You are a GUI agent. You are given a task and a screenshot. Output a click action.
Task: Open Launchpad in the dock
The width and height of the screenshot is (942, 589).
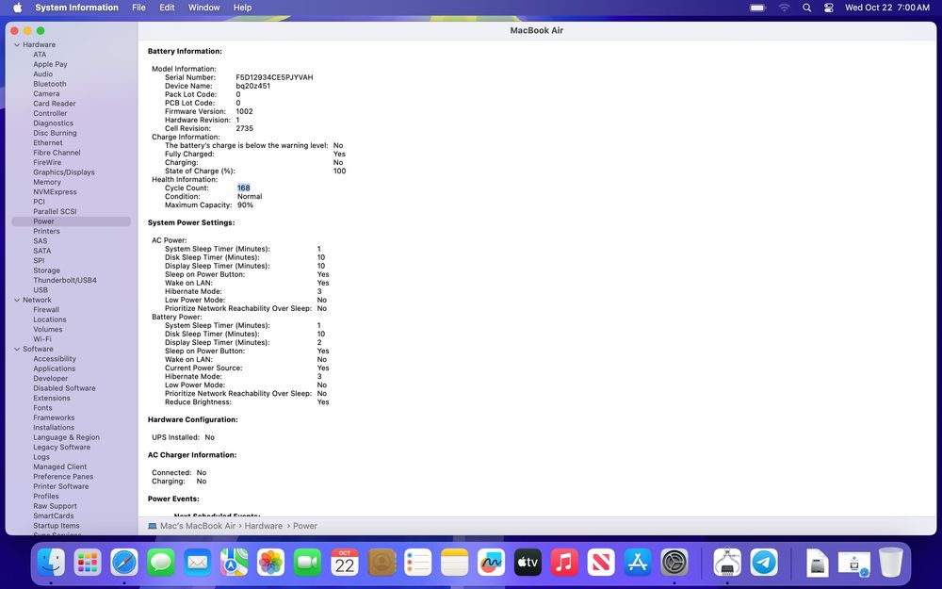[x=88, y=564]
